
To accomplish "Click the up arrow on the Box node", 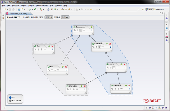I will tap(52, 70).
